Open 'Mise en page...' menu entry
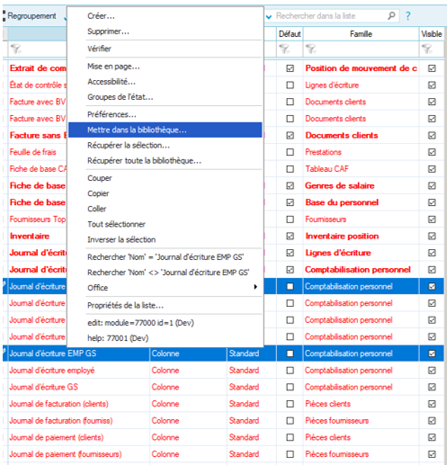The height and width of the screenshot is (465, 447). tap(165, 67)
